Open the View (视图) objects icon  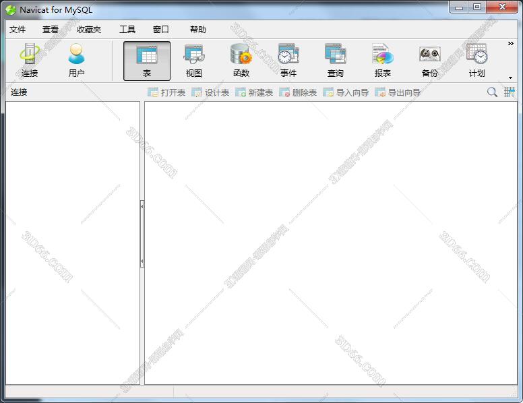[194, 61]
